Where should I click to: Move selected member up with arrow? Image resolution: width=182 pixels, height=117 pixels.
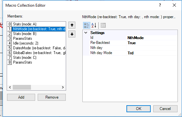pos(72,25)
